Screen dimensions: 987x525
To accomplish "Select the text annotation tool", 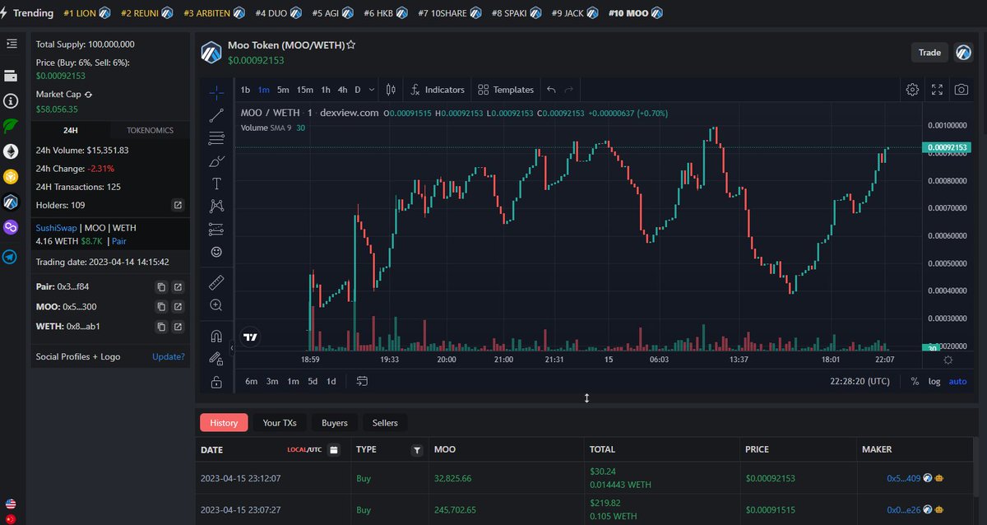I will [216, 183].
